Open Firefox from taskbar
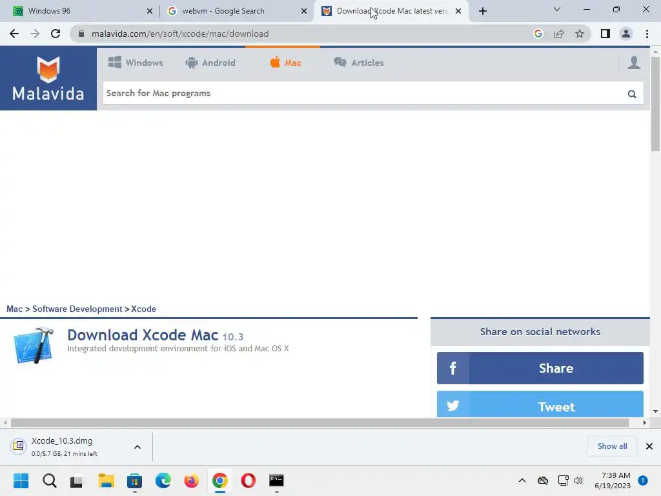 191,480
